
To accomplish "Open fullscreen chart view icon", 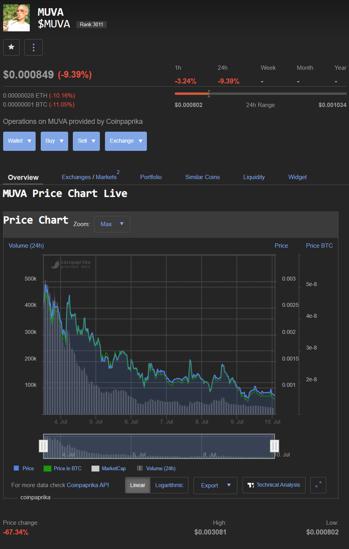I will 318,485.
